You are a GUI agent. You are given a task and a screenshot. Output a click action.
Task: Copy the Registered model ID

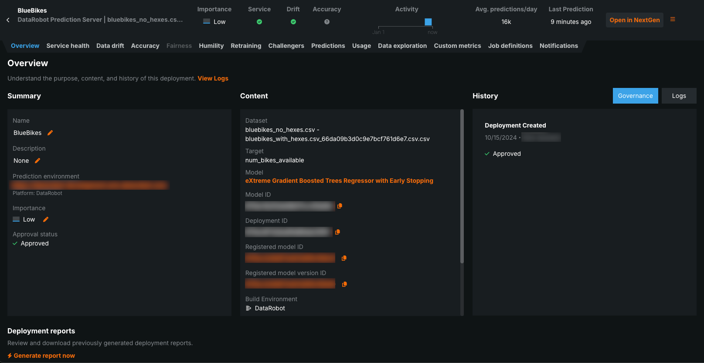(344, 258)
